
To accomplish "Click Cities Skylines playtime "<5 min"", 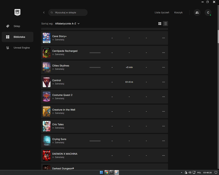I will pyautogui.click(x=129, y=67).
